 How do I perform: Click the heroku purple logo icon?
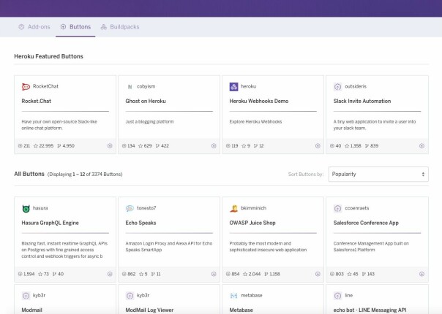coord(233,87)
